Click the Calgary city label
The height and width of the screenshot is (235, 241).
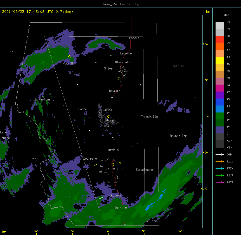112,168
